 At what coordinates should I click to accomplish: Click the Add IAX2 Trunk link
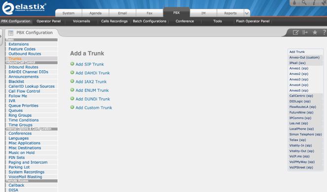(x=91, y=81)
